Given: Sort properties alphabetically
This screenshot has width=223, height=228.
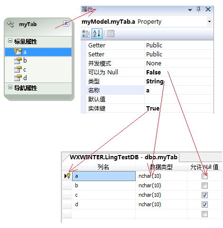Looking at the screenshot, I should [x=97, y=34].
